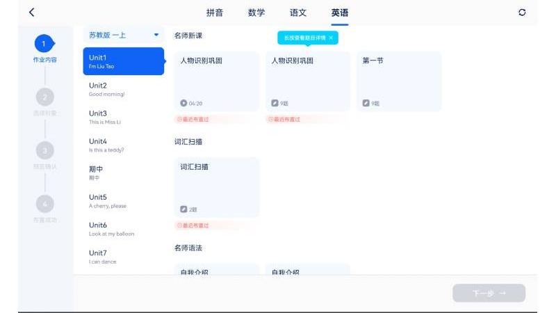Click step 1 作业内容 circle
The width and height of the screenshot is (556, 313).
[44, 44]
